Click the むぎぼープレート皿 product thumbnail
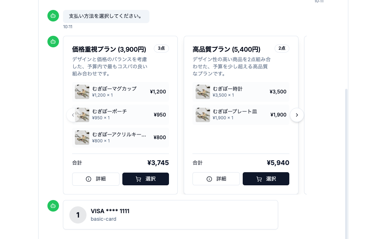Viewport: 377px width, 239px height. [203, 115]
